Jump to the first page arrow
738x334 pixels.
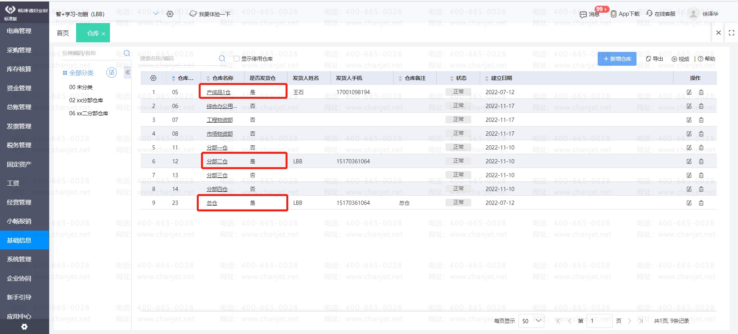click(x=558, y=321)
